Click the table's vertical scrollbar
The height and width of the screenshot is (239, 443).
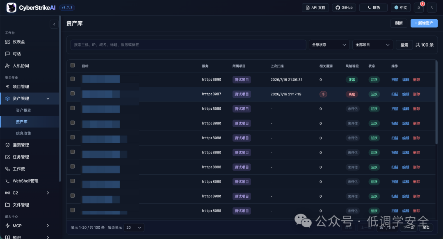click(436, 103)
